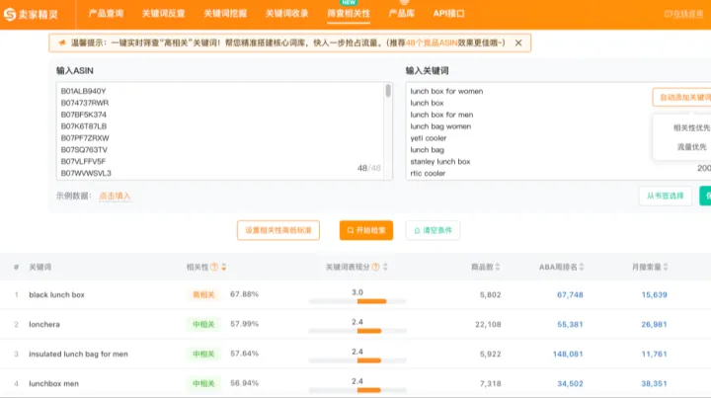Open monthly search volume 26,981
Viewport: 711px width, 398px height.
pyautogui.click(x=654, y=324)
